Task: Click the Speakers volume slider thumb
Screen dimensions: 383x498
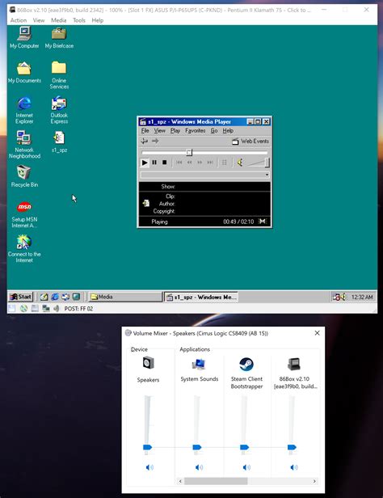Action: point(148,447)
